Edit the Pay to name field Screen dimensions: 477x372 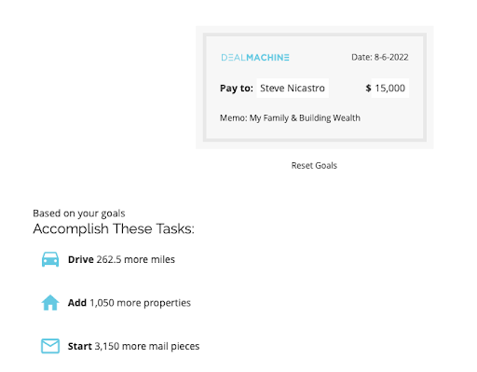pos(293,89)
